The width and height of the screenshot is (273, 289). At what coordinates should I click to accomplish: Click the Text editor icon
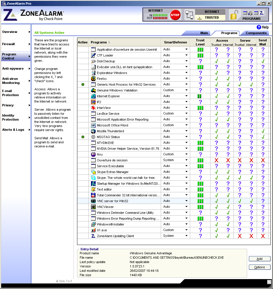pyautogui.click(x=93, y=189)
